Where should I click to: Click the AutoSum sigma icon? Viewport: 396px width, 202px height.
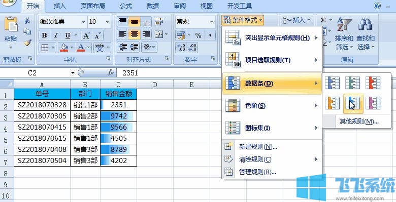click(323, 20)
